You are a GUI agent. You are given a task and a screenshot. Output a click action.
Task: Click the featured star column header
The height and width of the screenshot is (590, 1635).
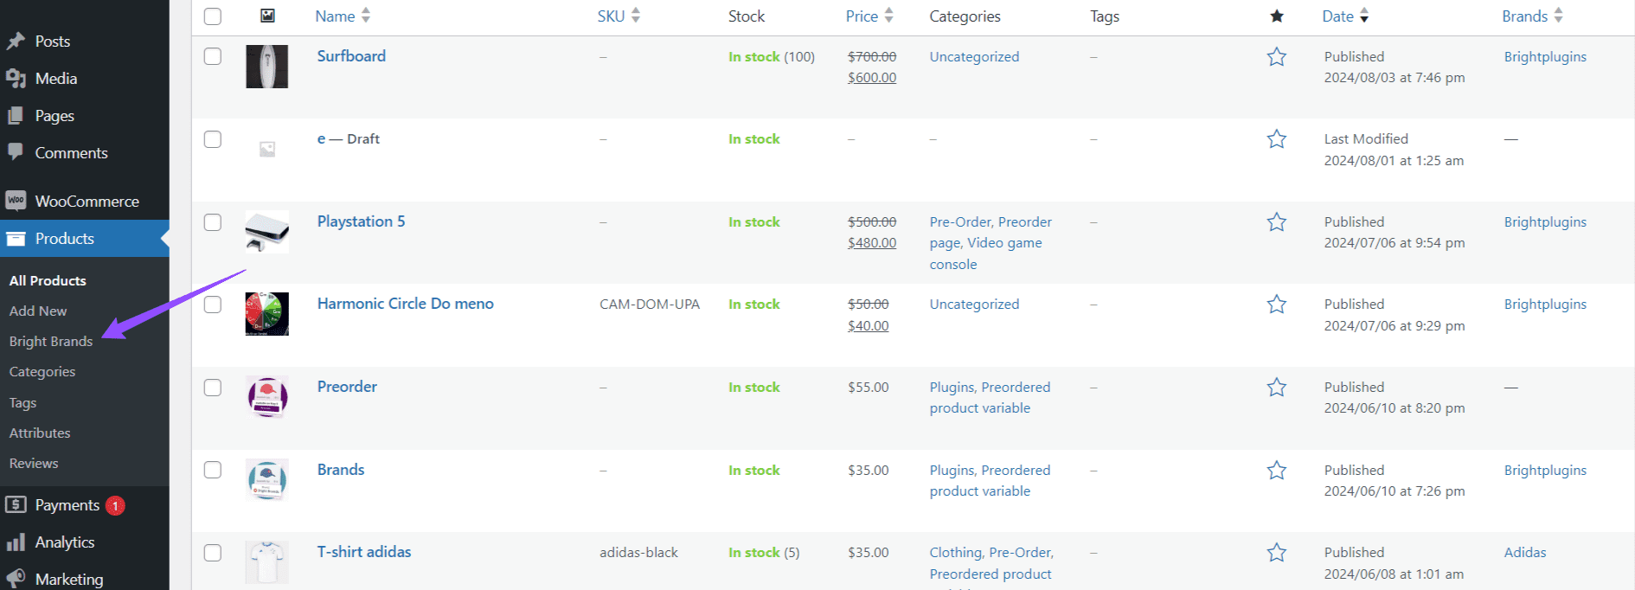click(x=1276, y=16)
